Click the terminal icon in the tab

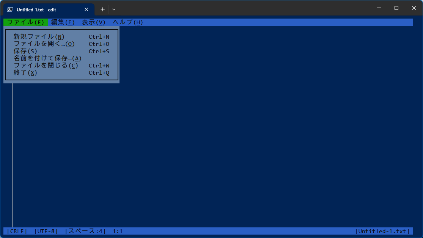click(x=10, y=9)
